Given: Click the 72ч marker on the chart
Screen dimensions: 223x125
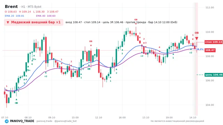Looking at the screenshot, I should 34,59.
